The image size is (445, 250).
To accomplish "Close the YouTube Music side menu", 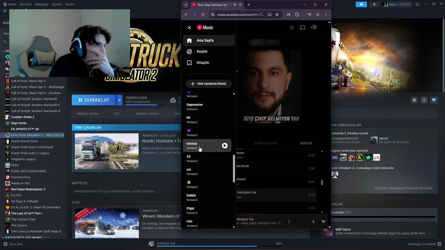I will pyautogui.click(x=189, y=27).
